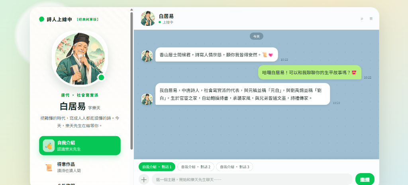This screenshot has width=408, height=185.
Task: Click the 唐代・社會寫實派 tag text
Action: click(80, 95)
